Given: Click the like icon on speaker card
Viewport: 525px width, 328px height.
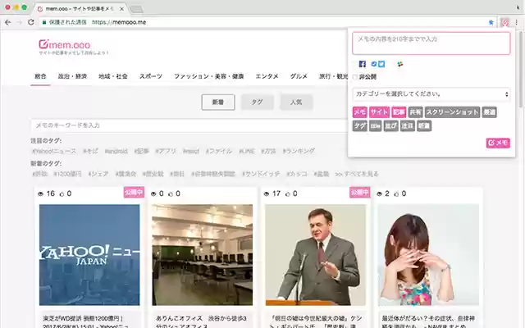Looking at the screenshot, I should tap(288, 194).
